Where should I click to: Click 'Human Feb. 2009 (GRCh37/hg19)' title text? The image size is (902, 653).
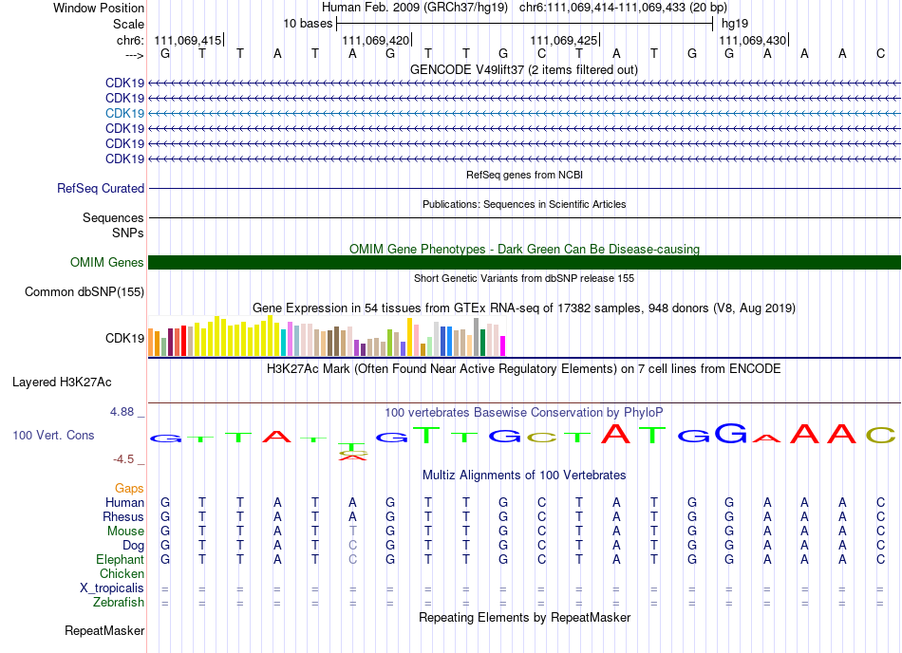click(x=415, y=8)
